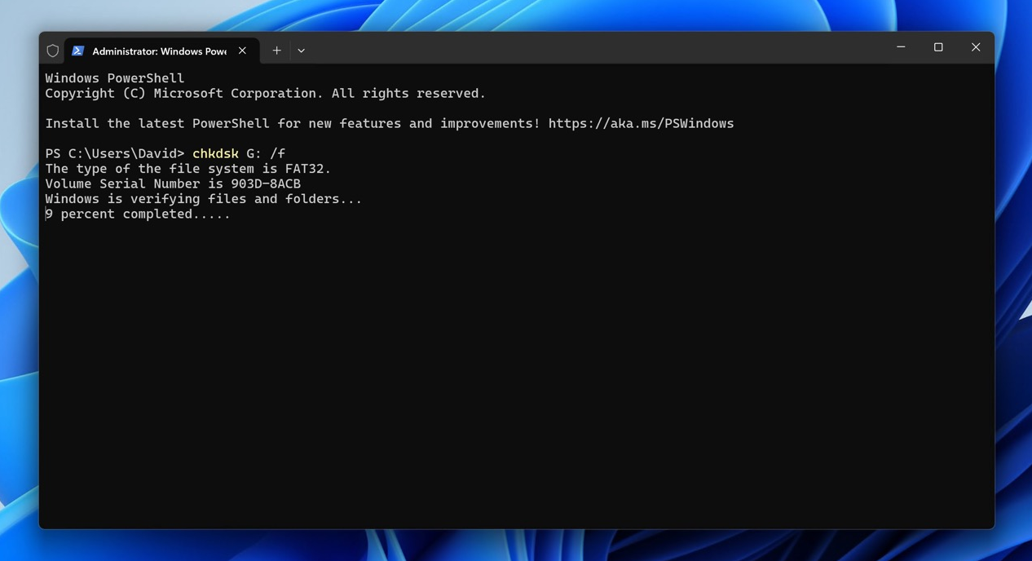Click the 'verifying files and folders' line
1032x561 pixels.
click(203, 199)
